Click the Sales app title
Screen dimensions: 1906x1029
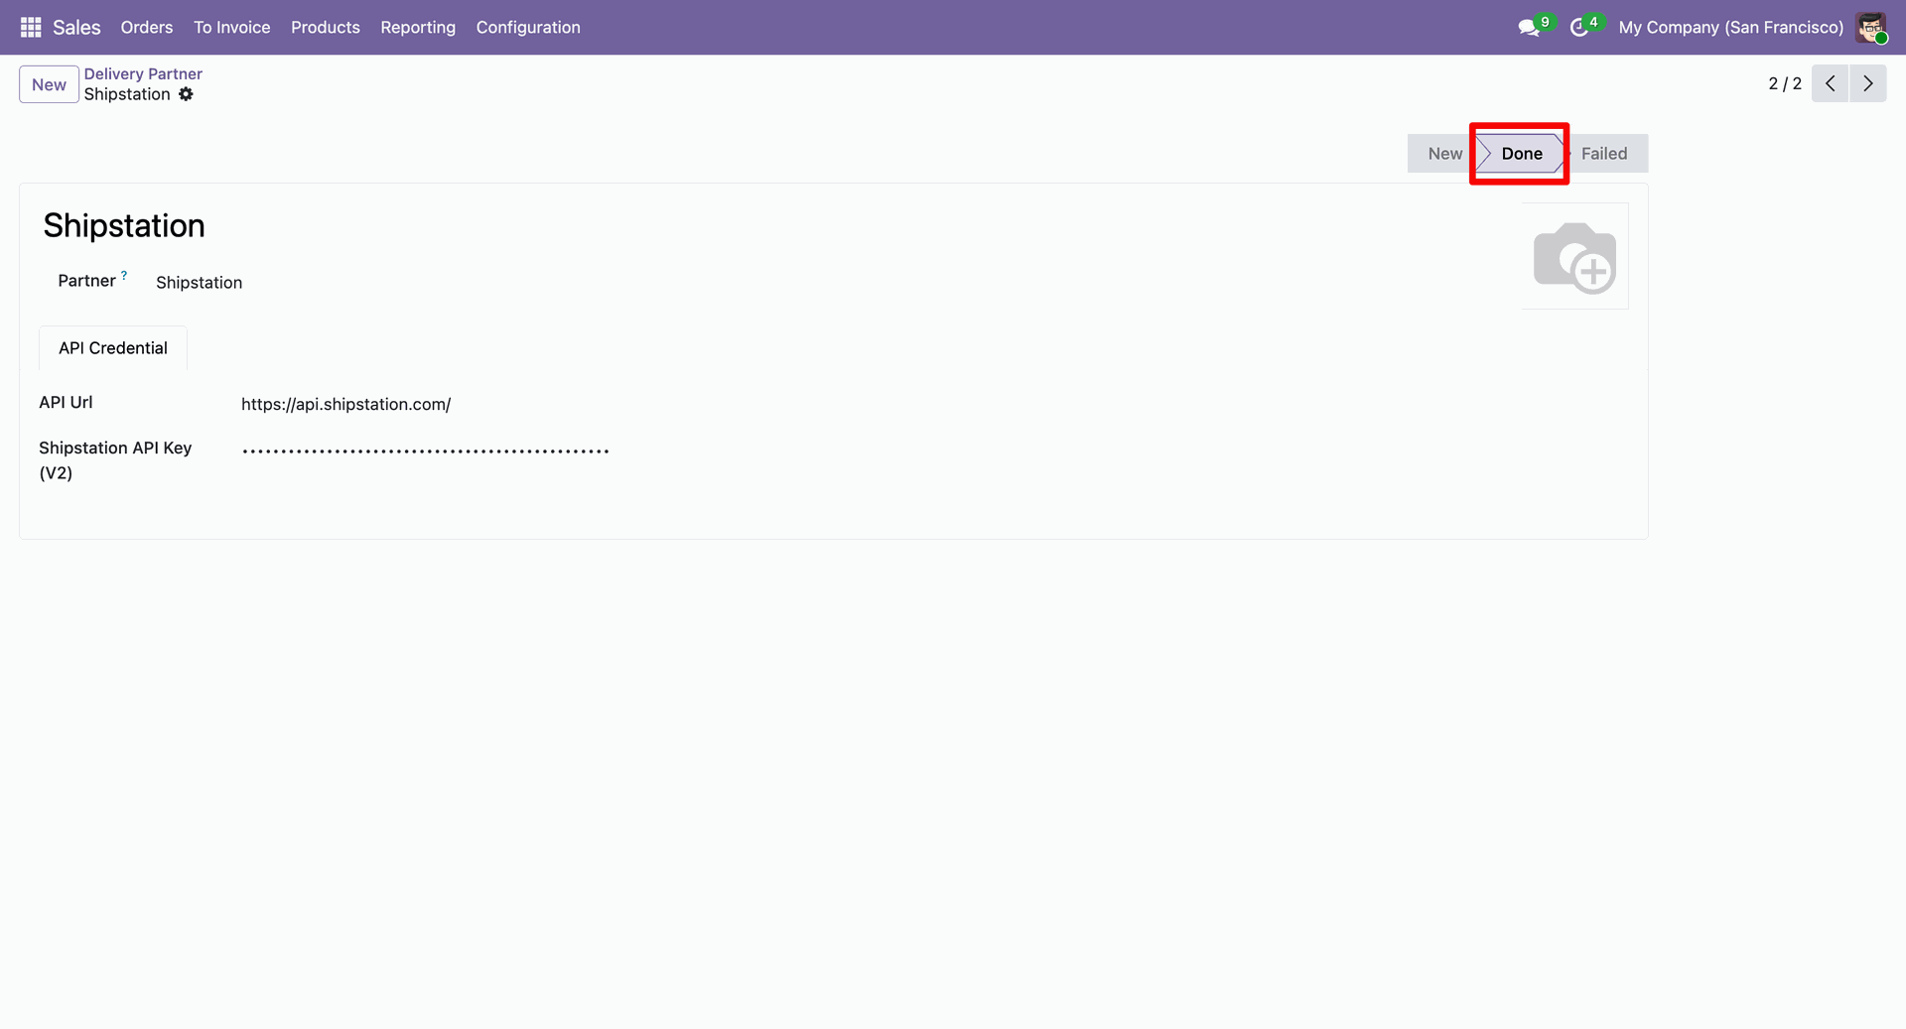pyautogui.click(x=76, y=27)
